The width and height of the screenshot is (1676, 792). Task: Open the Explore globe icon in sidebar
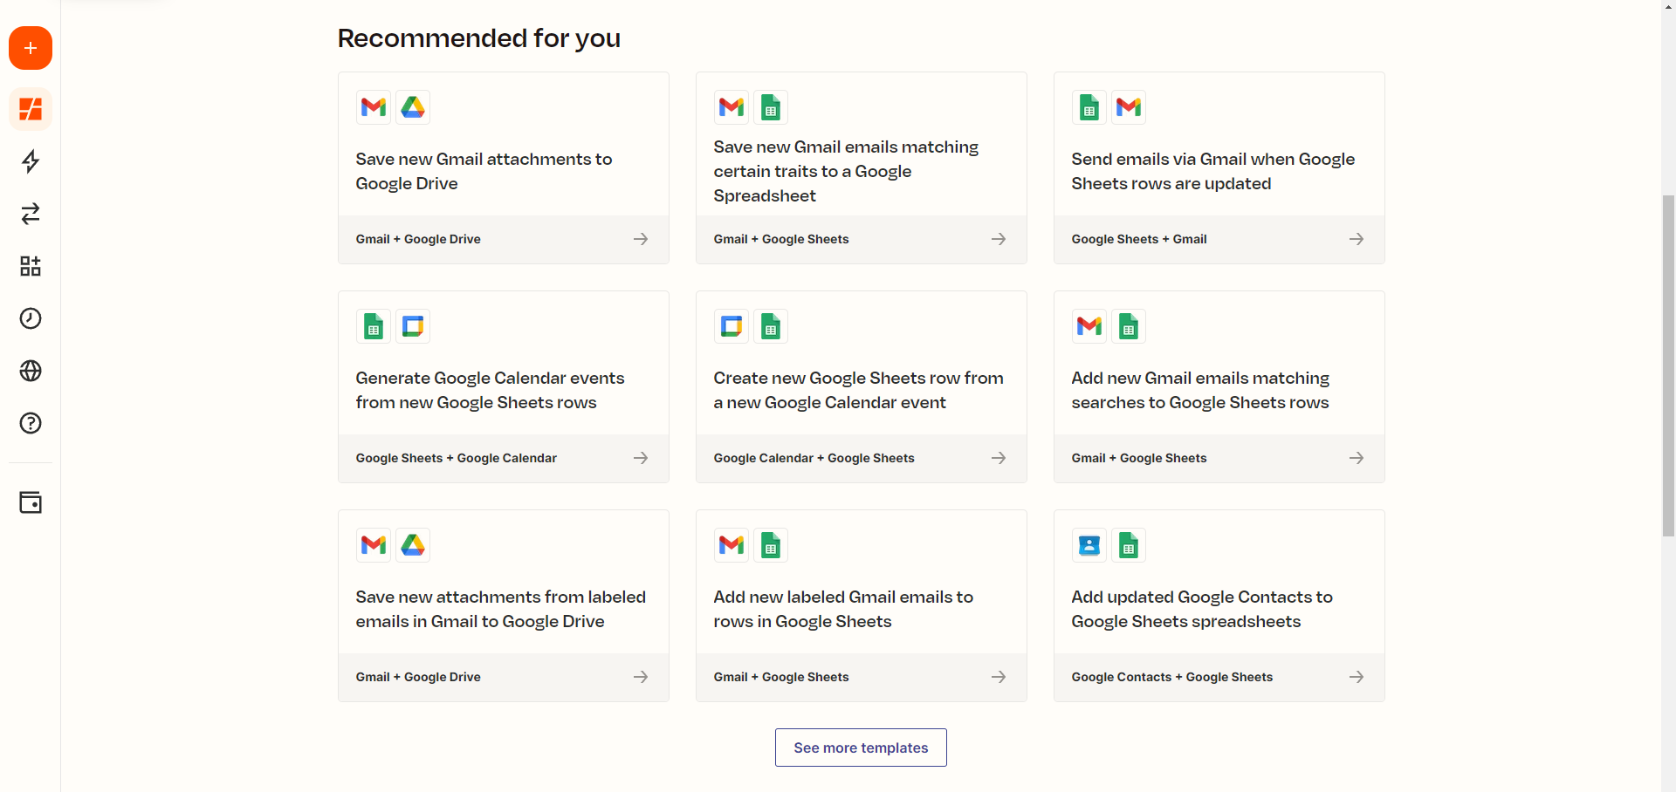[x=31, y=371]
